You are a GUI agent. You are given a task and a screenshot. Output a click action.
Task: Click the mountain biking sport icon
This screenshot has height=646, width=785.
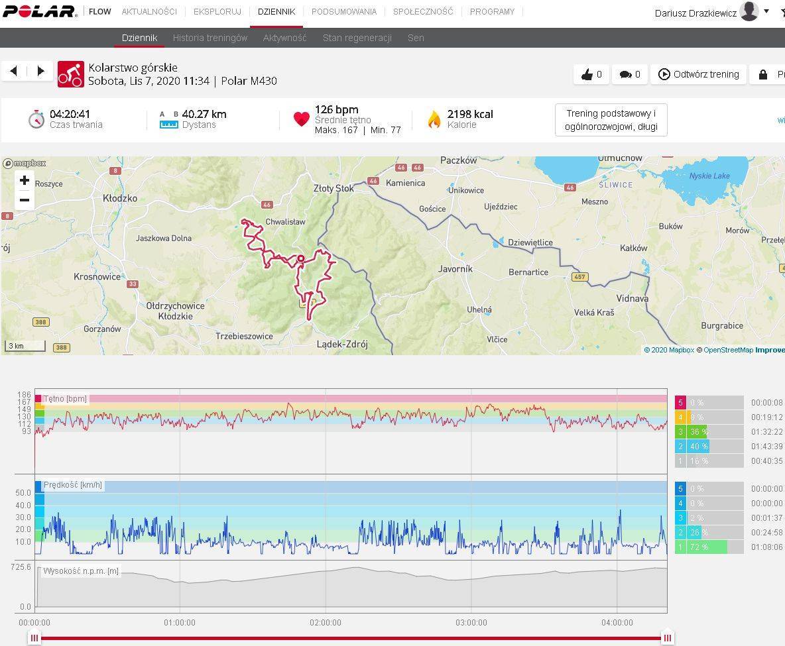(70, 74)
